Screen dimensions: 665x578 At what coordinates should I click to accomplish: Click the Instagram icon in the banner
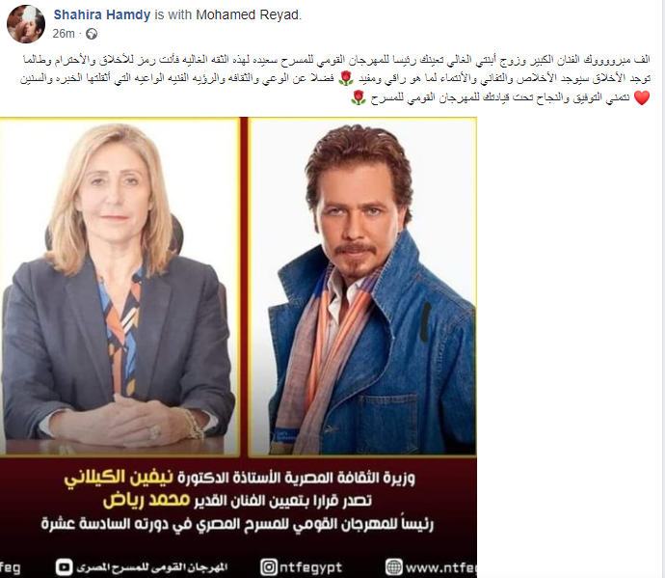click(269, 567)
